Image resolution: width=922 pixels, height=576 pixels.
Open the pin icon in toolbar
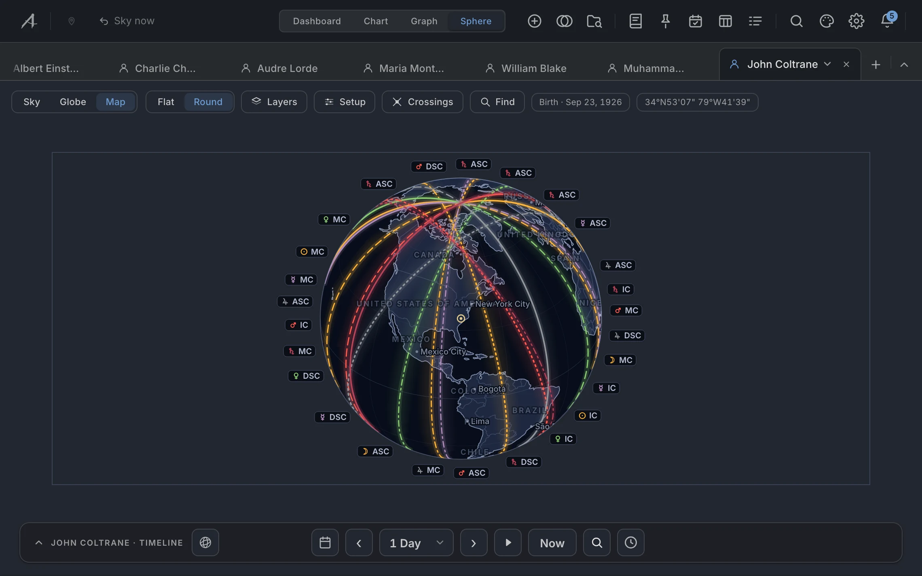click(665, 21)
